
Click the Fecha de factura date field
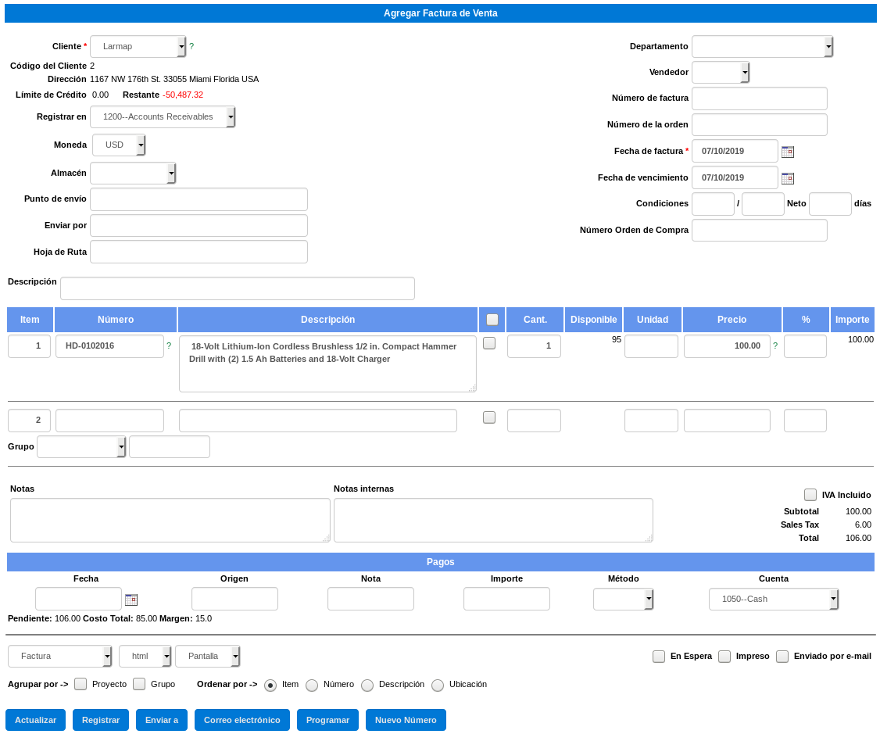click(735, 151)
